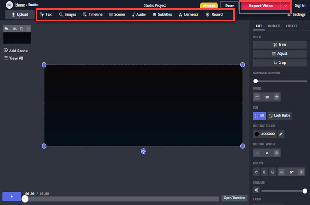Click the rotate 90 degrees icon
310x205 pixels.
point(256,172)
